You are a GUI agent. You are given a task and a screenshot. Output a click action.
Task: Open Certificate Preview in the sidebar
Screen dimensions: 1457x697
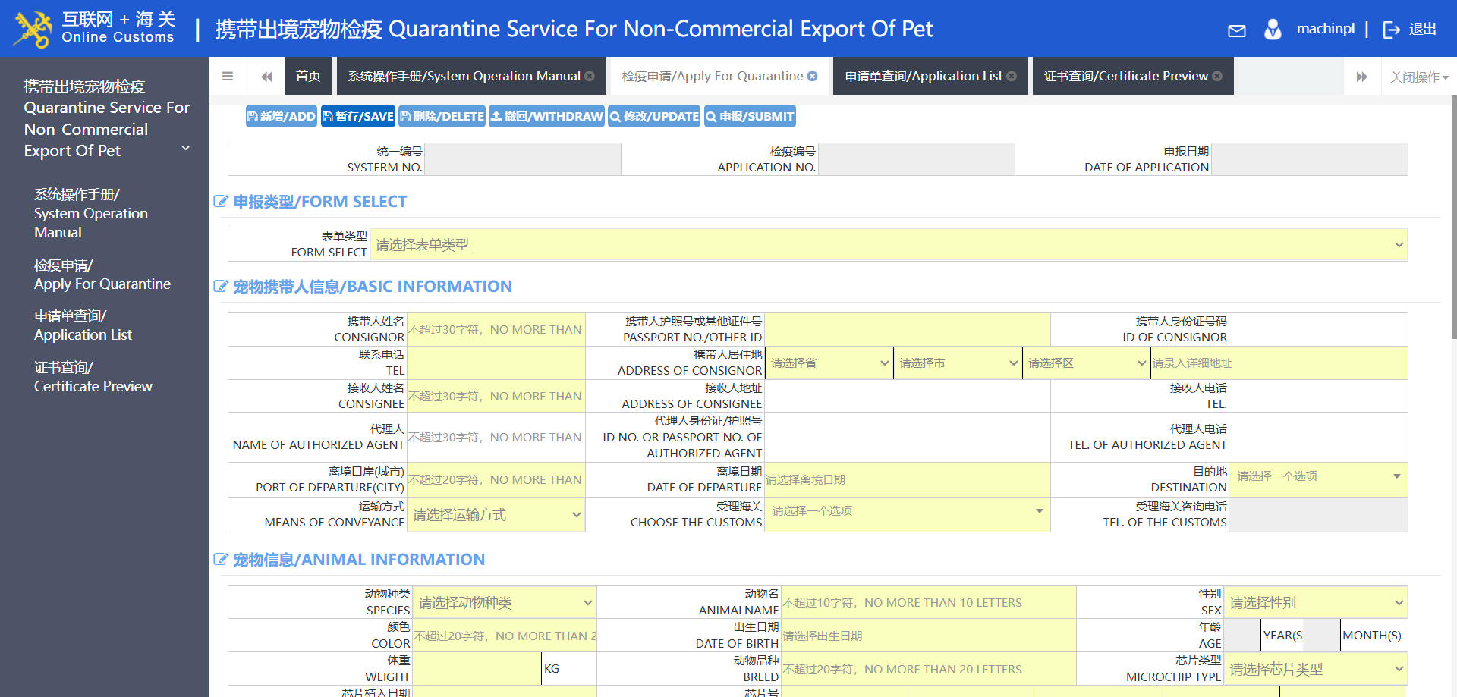93,377
